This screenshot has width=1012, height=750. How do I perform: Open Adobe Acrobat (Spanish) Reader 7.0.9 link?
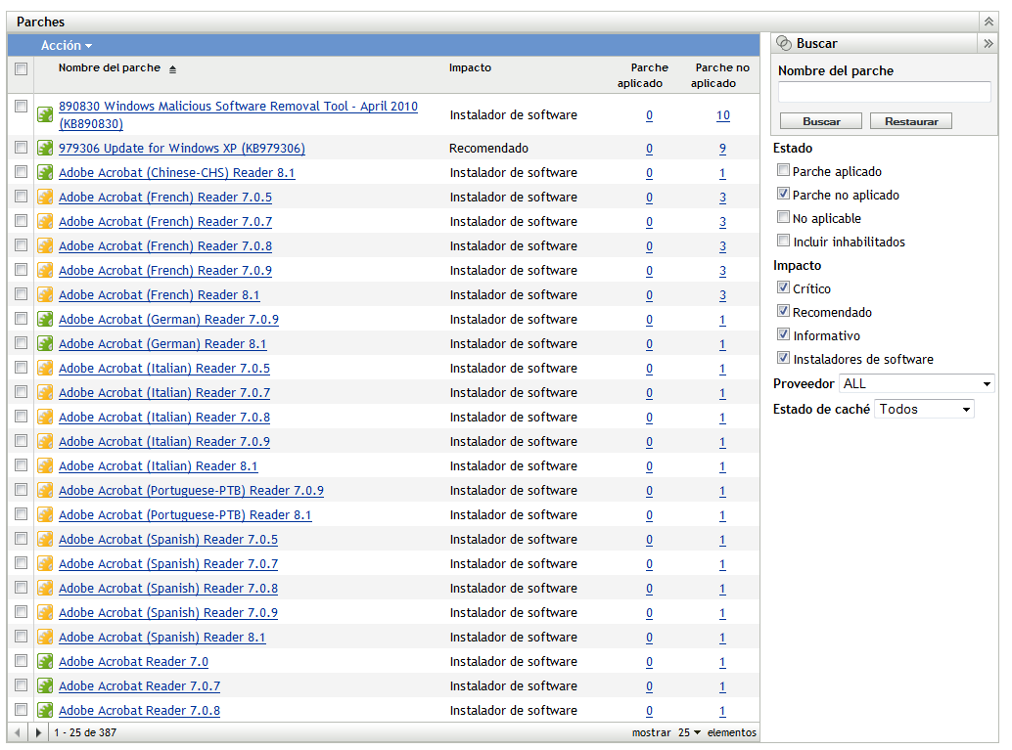168,613
